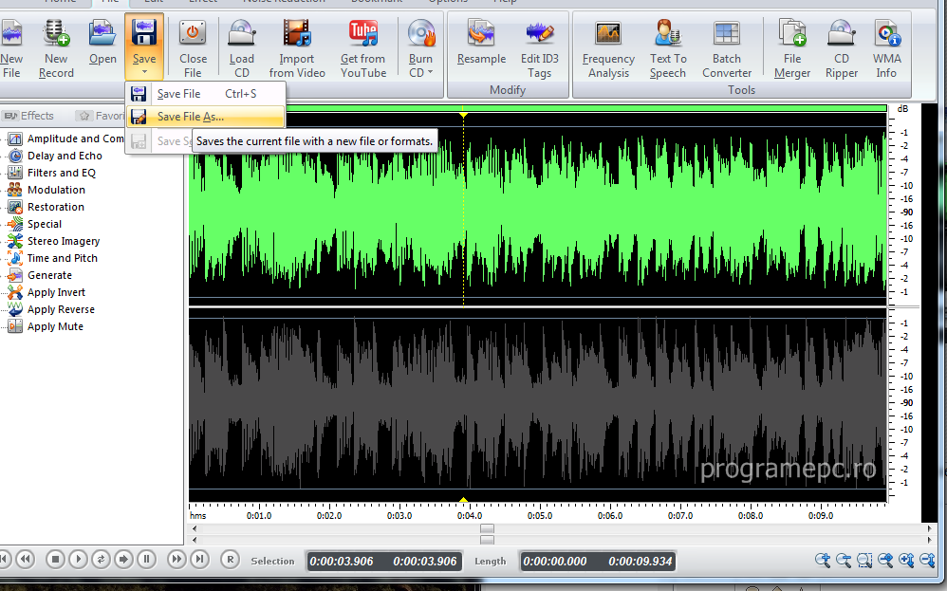947x591 pixels.
Task: Click the play selection arrow button
Action: point(123,560)
